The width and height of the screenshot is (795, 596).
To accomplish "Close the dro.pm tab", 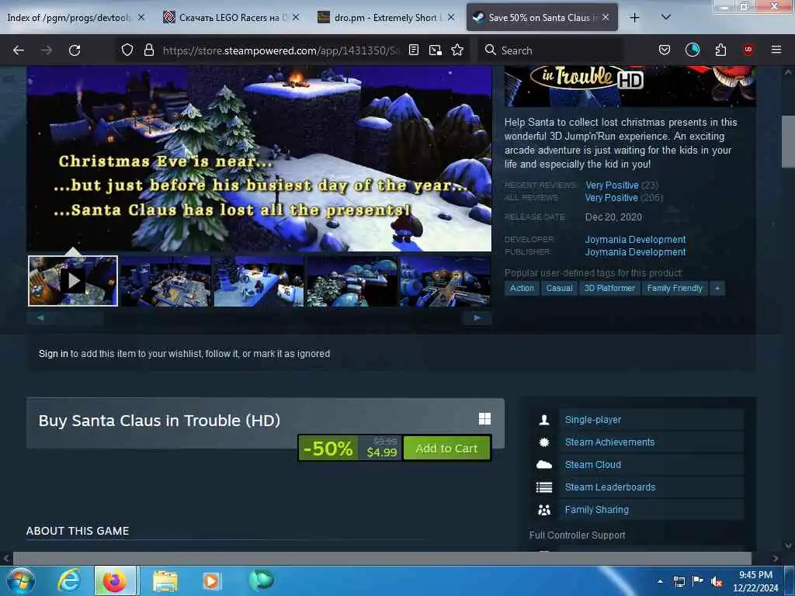I will (x=451, y=17).
